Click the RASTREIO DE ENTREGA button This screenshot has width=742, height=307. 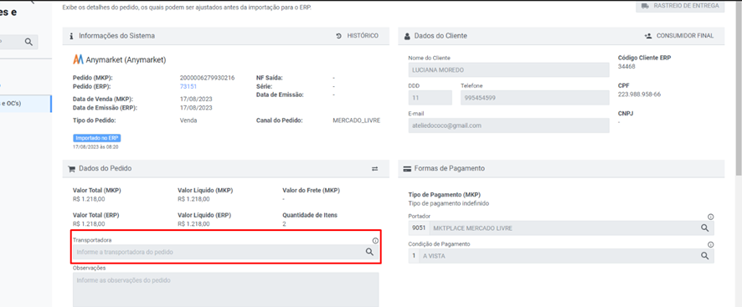coord(680,6)
